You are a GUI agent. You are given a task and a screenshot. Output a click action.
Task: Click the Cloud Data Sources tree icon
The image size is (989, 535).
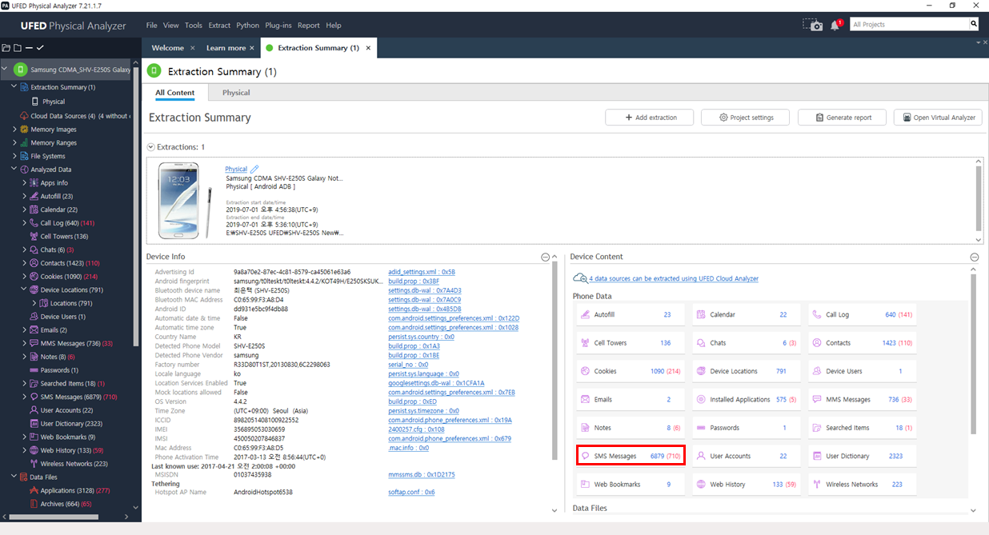(24, 116)
